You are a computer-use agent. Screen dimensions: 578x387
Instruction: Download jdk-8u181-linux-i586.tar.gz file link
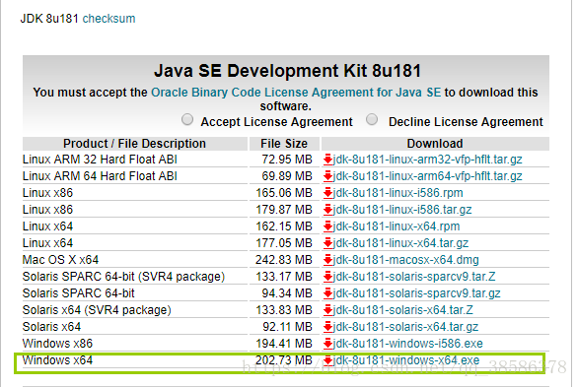(x=402, y=210)
